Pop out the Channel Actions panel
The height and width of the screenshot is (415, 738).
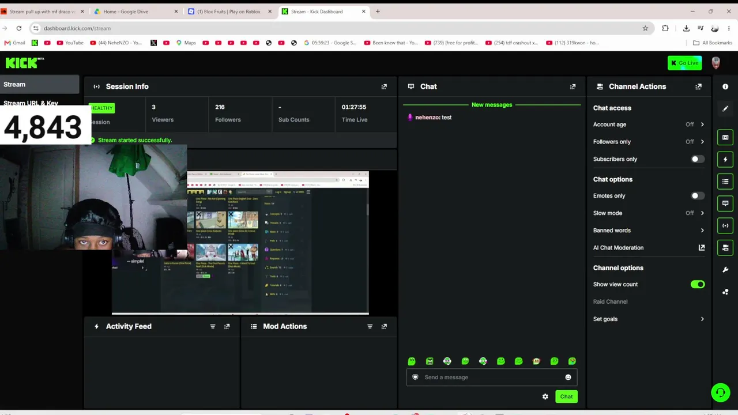coord(698,86)
